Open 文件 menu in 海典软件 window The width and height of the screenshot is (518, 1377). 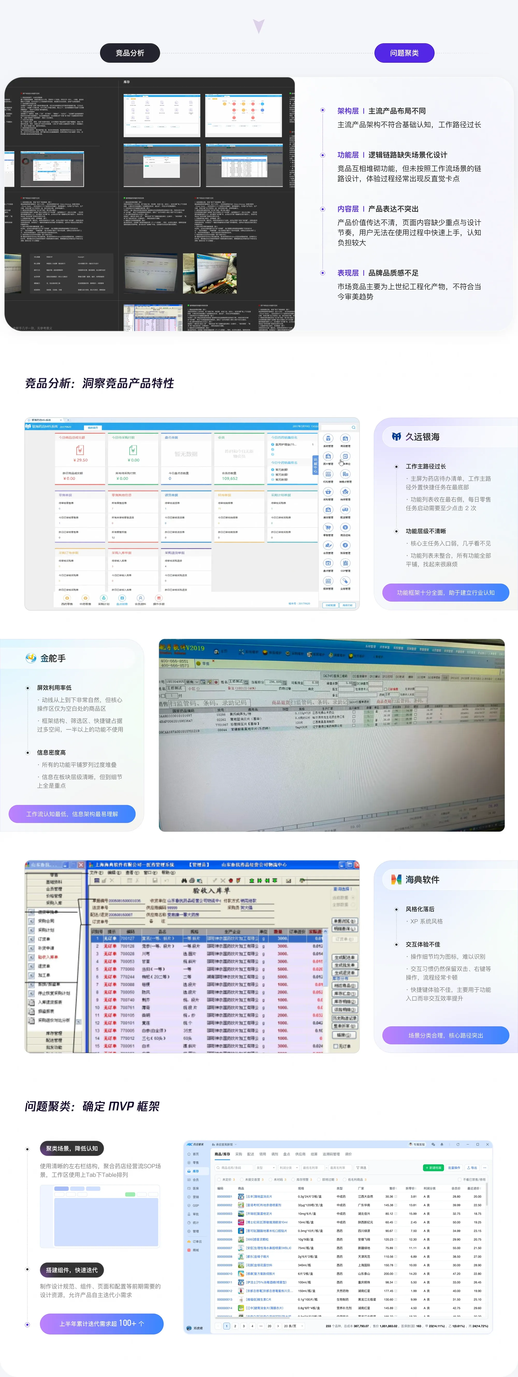click(x=96, y=873)
